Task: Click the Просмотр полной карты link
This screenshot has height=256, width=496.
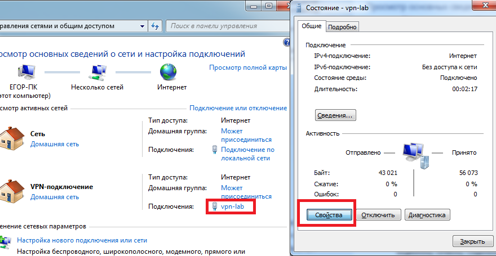Action: tap(248, 67)
